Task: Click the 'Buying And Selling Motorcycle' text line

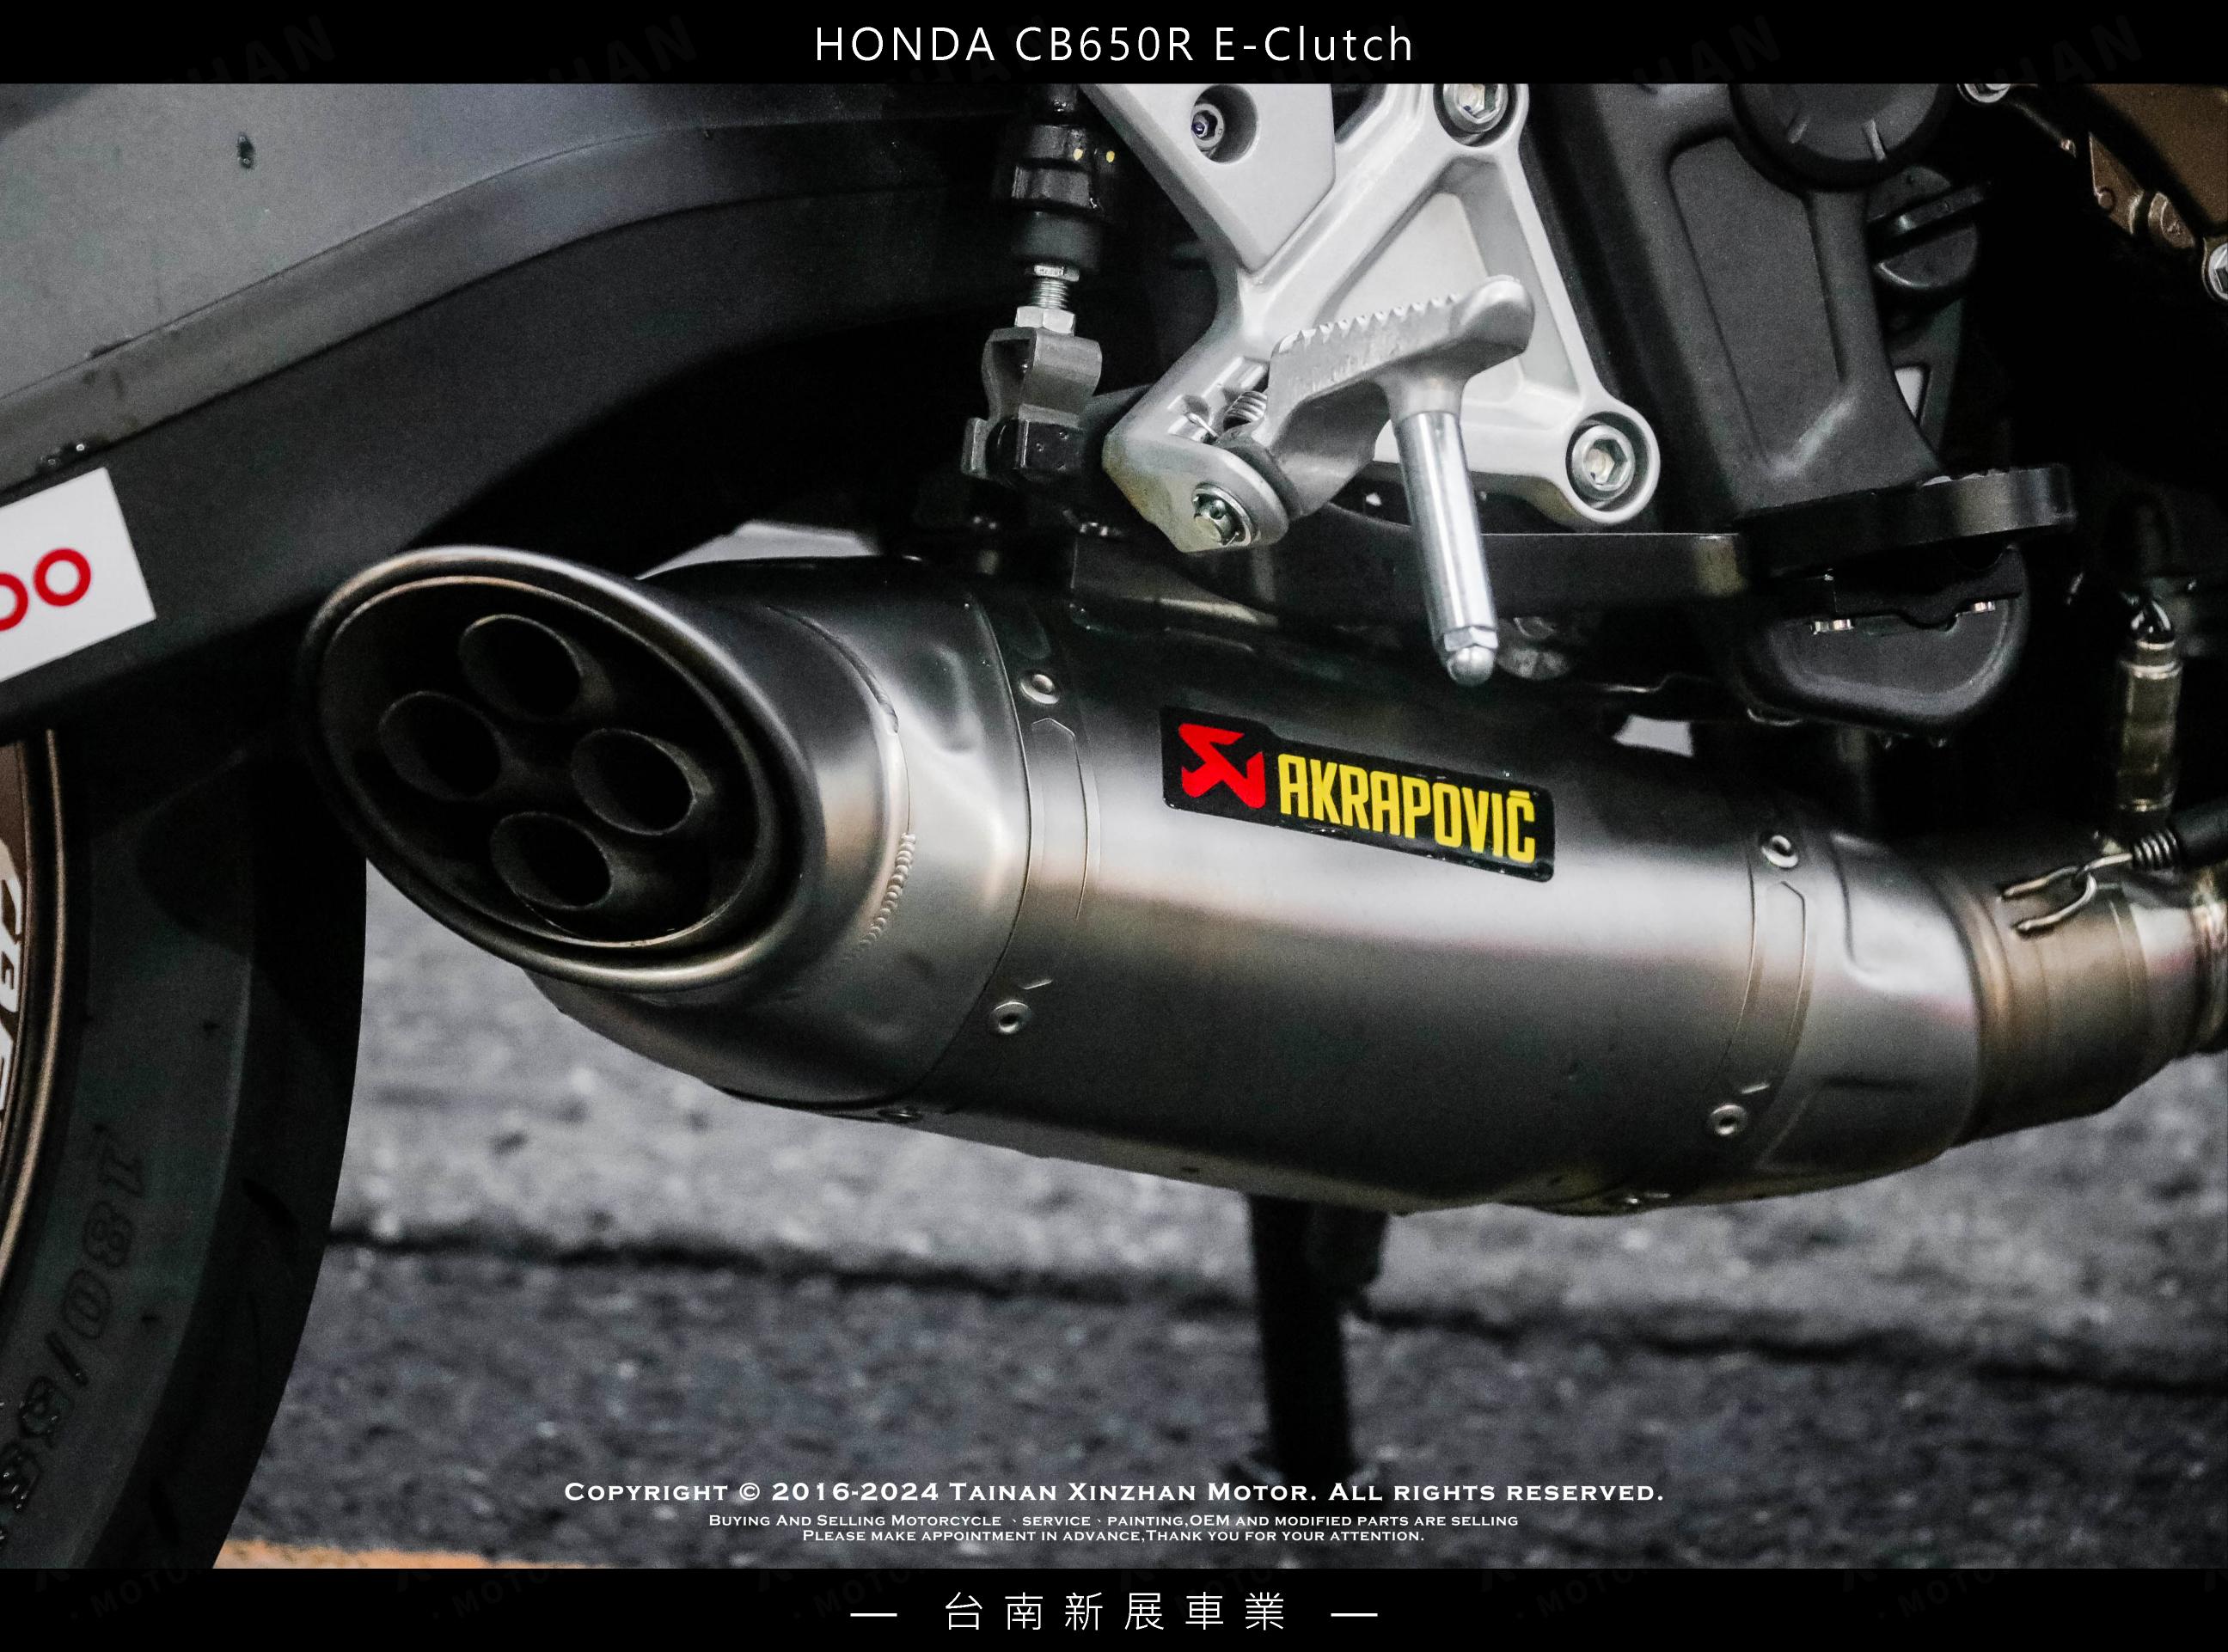Action: click(x=1113, y=1520)
